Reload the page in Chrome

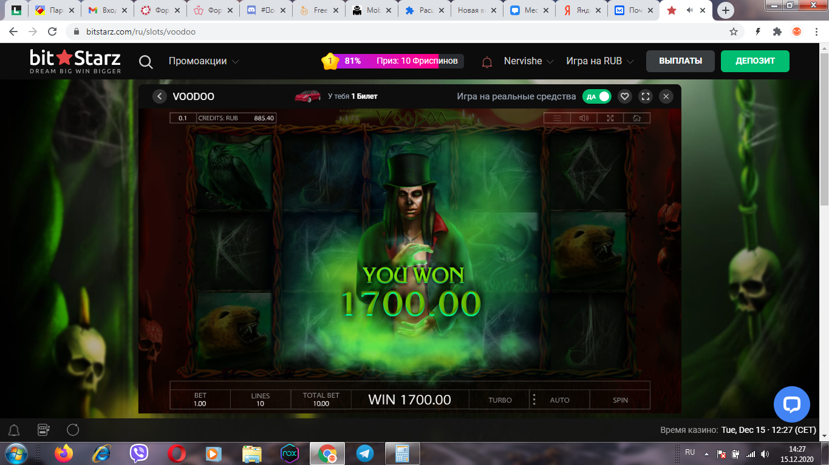[52, 32]
